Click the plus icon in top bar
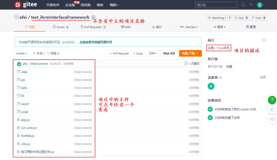This screenshot has height=160, width=277. [x=251, y=5]
